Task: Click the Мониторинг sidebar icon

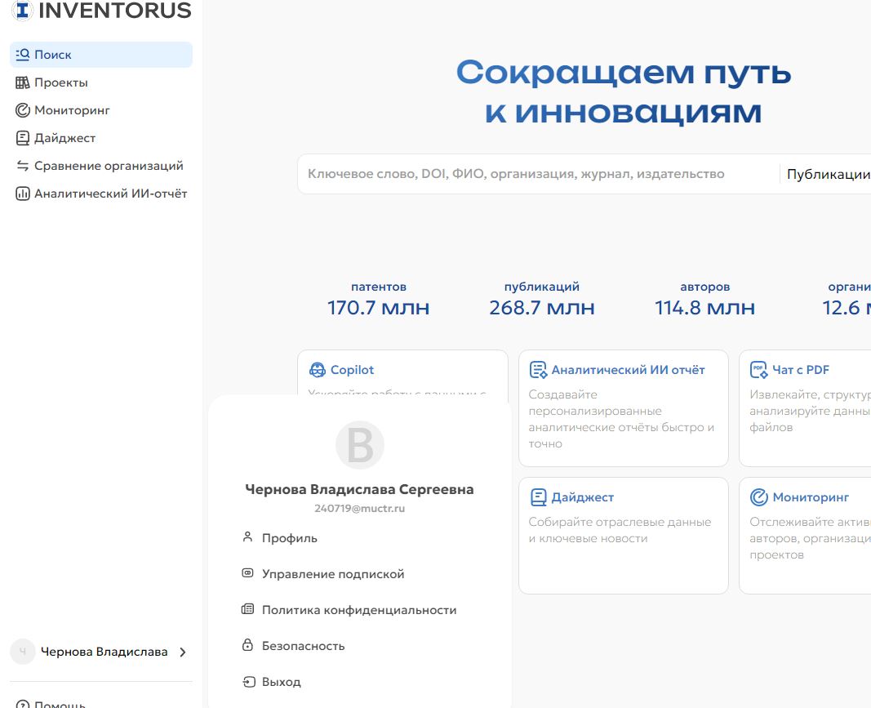Action: 23,110
